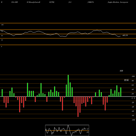Click the tallest green bar in MR histogram
This screenshot has height=136, width=136.
point(68,86)
